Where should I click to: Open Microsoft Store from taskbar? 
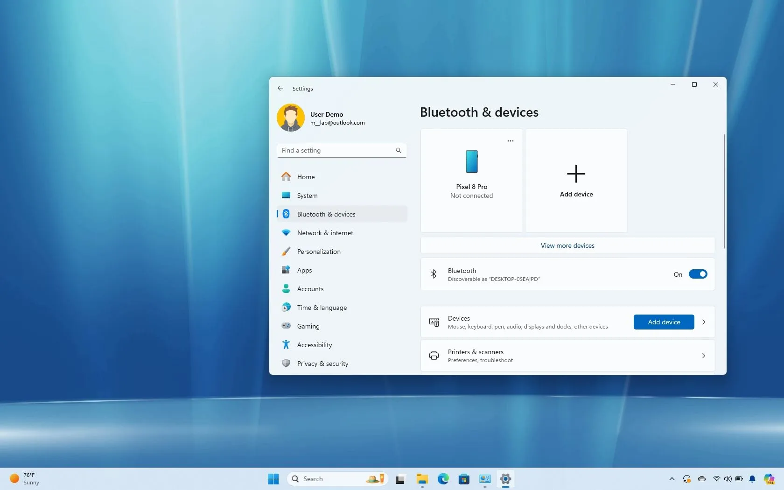tap(464, 479)
